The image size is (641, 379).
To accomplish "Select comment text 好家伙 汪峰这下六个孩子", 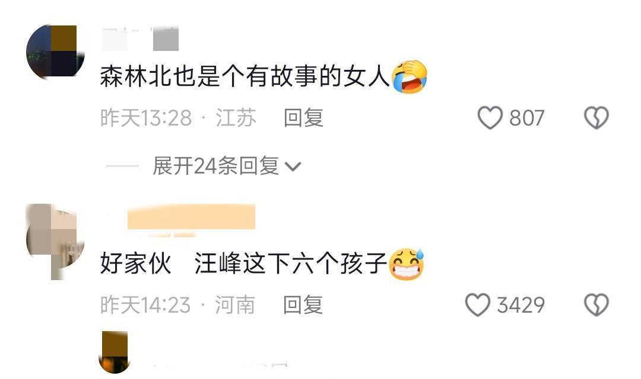I will [244, 264].
